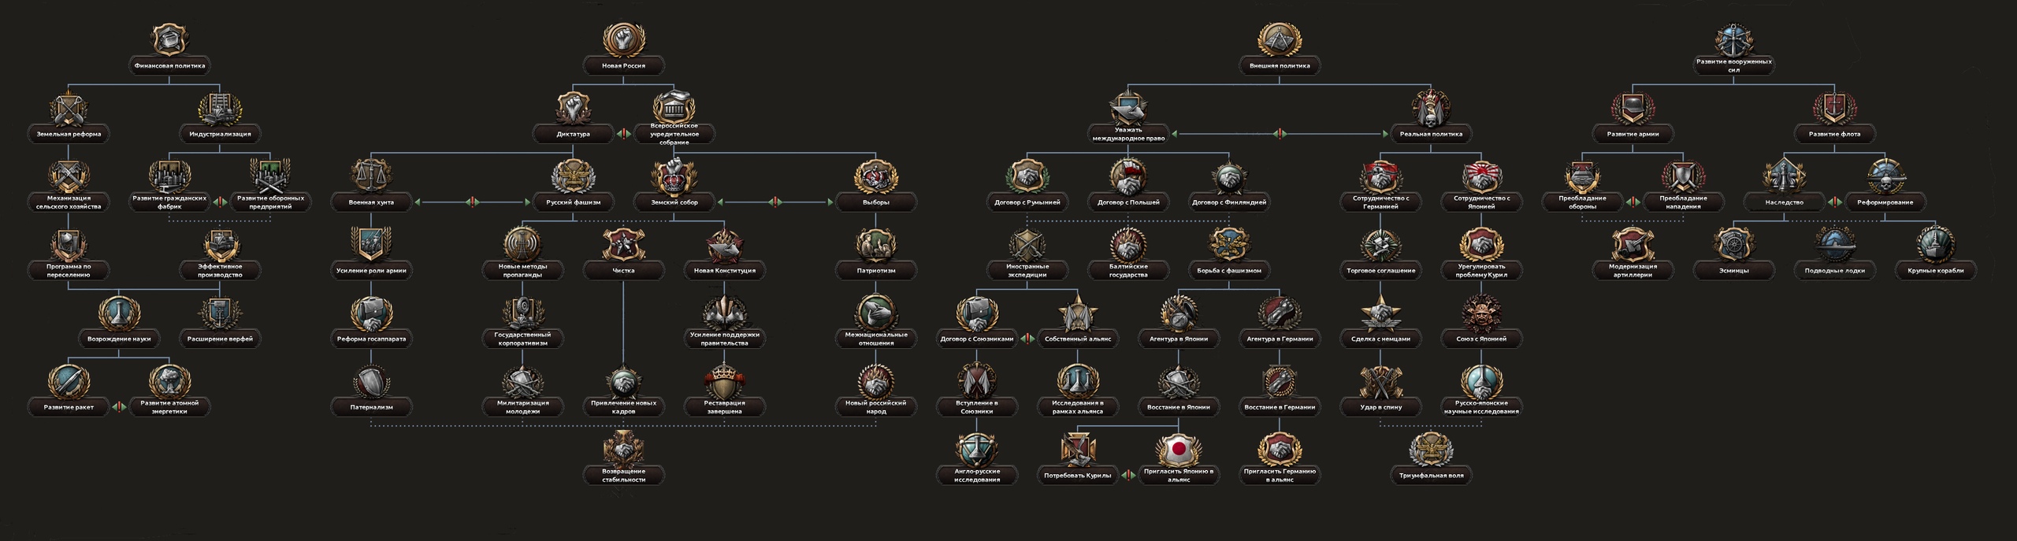2017x541 pixels.
Task: Click the Реставрация завершена crown icon
Action: point(724,382)
